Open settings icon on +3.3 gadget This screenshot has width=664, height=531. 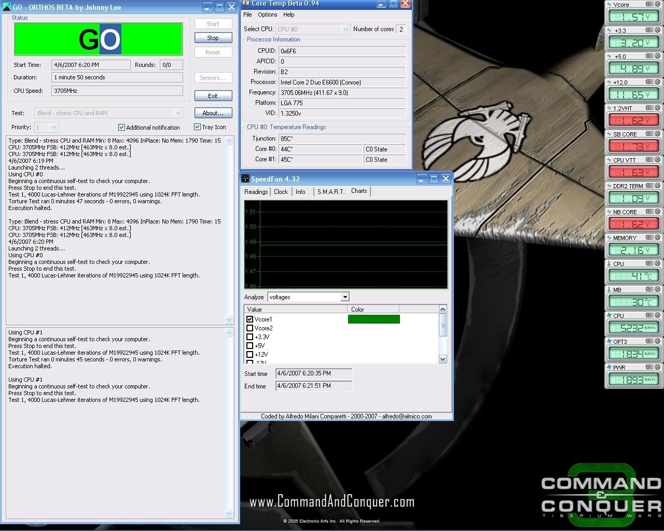[x=649, y=30]
